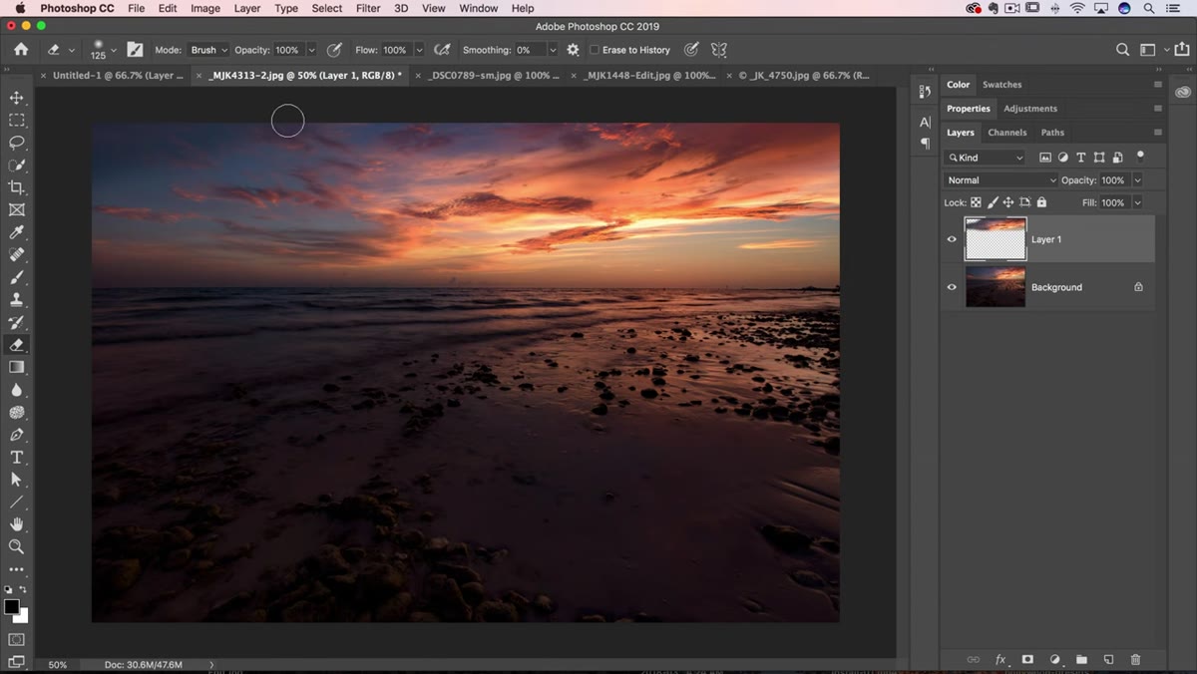This screenshot has width=1197, height=674.
Task: Click the Search icon in options bar
Action: tap(1122, 50)
